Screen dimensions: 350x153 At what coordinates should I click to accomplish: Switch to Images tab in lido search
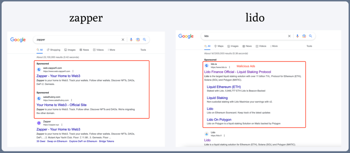click(233, 46)
